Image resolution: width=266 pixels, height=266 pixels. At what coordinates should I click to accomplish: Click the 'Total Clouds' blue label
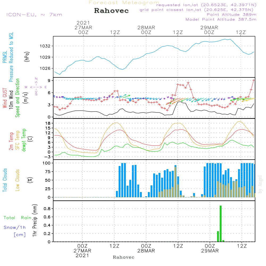(x=5, y=180)
